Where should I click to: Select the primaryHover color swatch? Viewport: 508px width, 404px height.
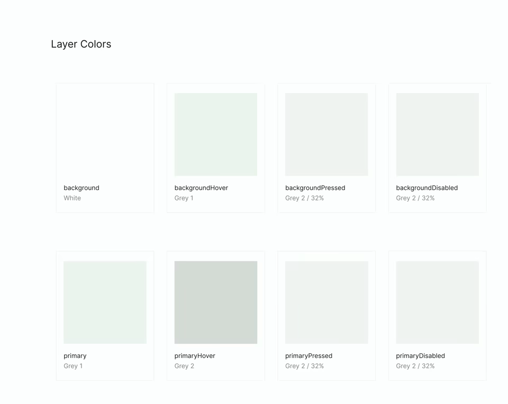tap(216, 302)
